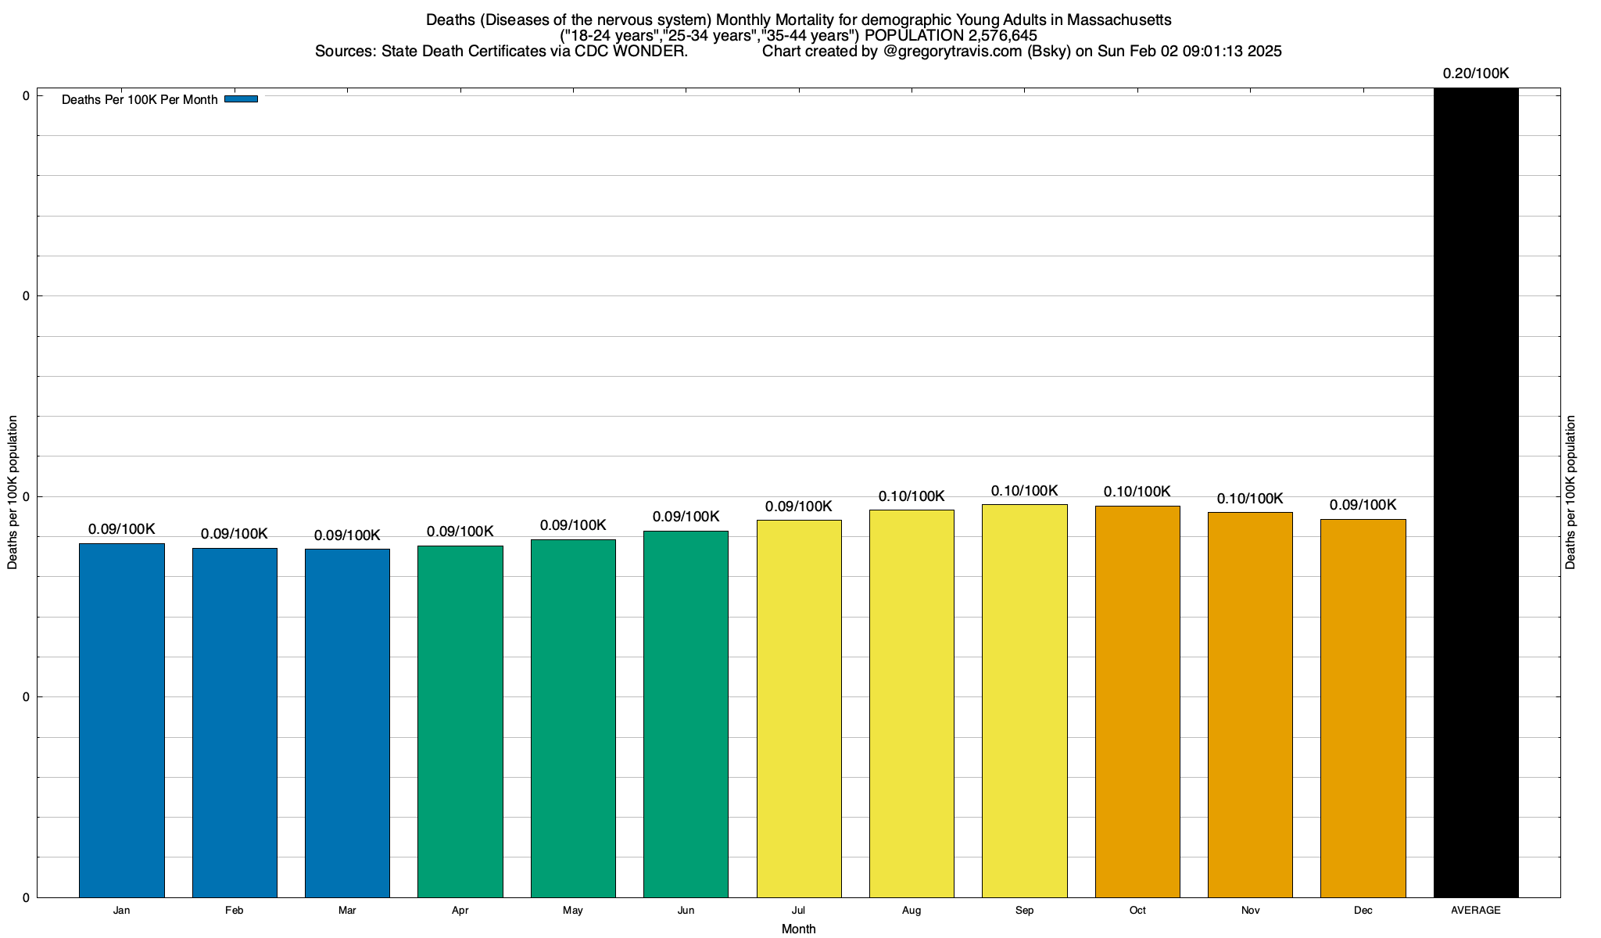
Task: Select the March bar
Action: pyautogui.click(x=347, y=722)
